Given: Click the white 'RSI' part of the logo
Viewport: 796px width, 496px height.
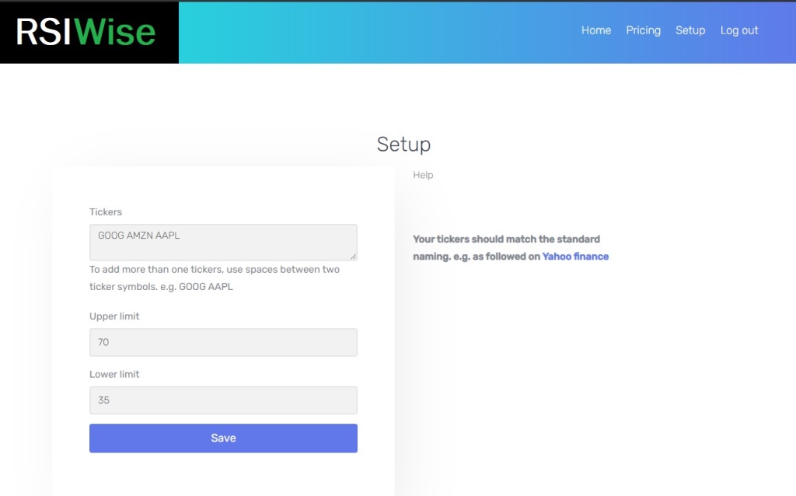Looking at the screenshot, I should [45, 33].
